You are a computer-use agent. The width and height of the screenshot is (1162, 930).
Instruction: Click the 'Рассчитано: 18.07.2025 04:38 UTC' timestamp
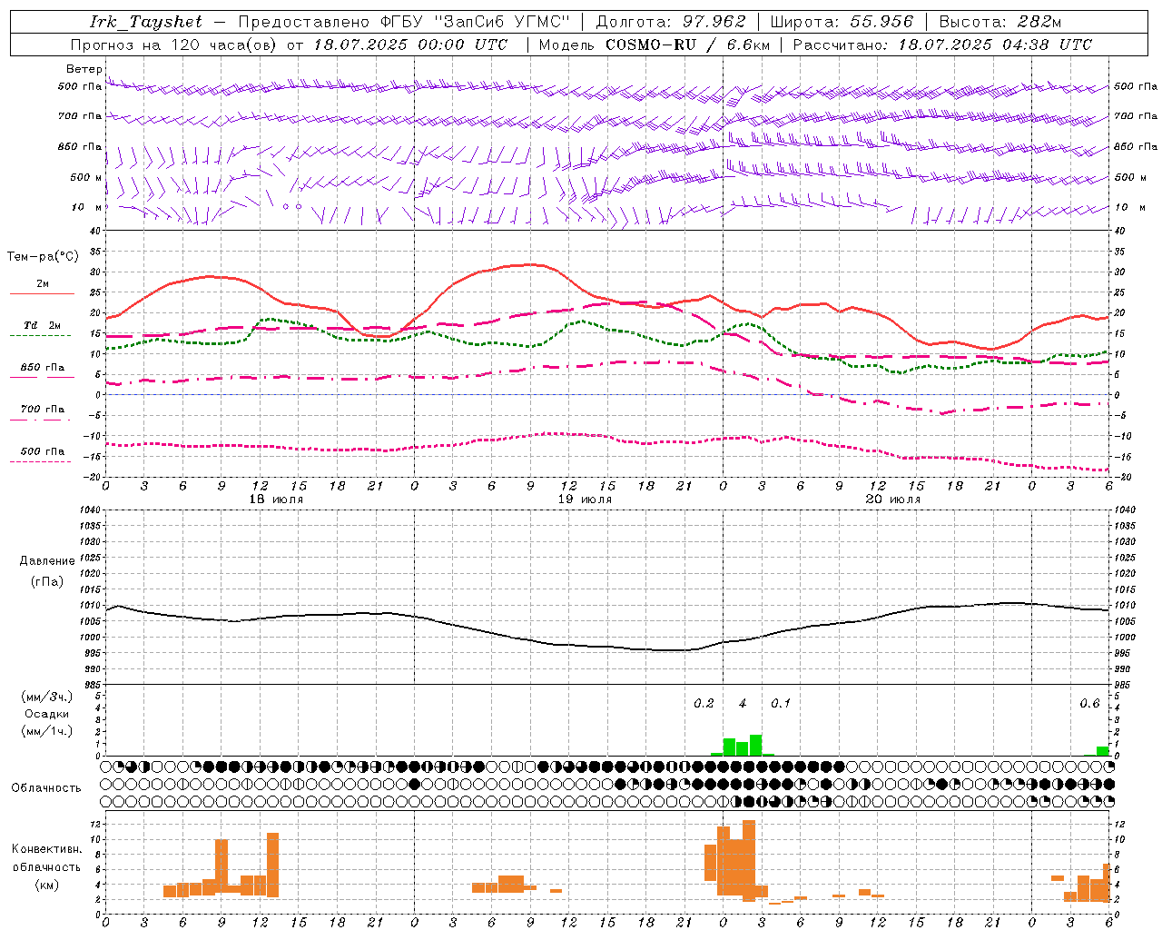tap(942, 45)
